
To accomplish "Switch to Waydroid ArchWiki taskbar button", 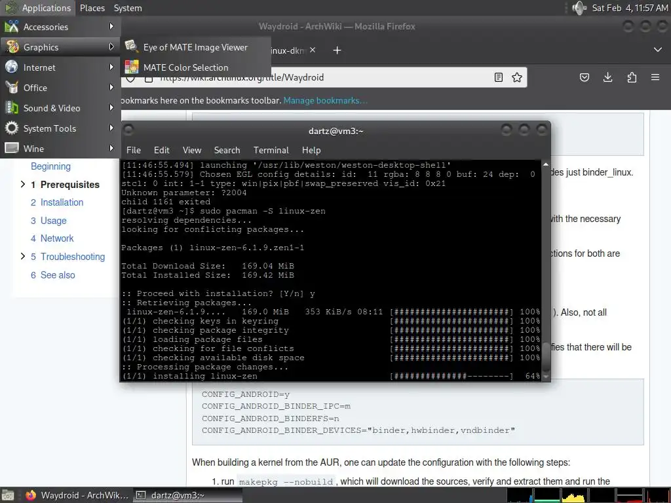I will [77, 495].
